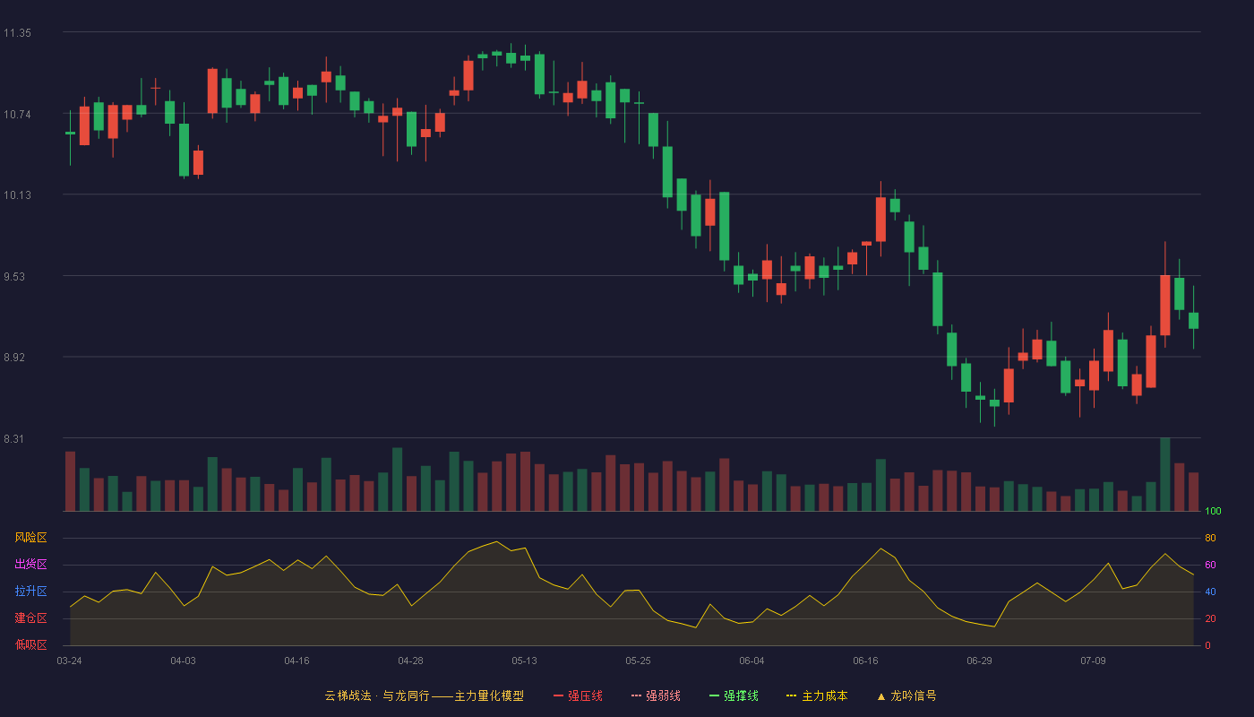This screenshot has height=717, width=1254.
Task: Select the 拉升区 zone label
Action: click(31, 592)
